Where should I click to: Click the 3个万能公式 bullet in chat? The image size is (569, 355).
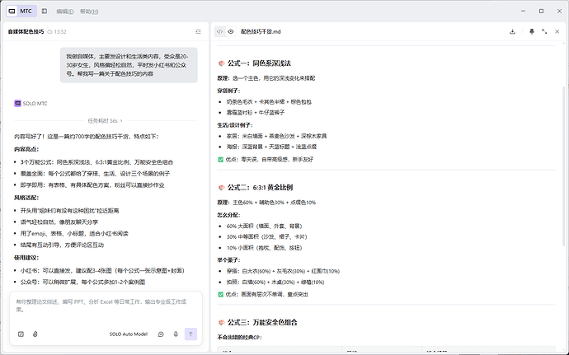tap(96, 162)
